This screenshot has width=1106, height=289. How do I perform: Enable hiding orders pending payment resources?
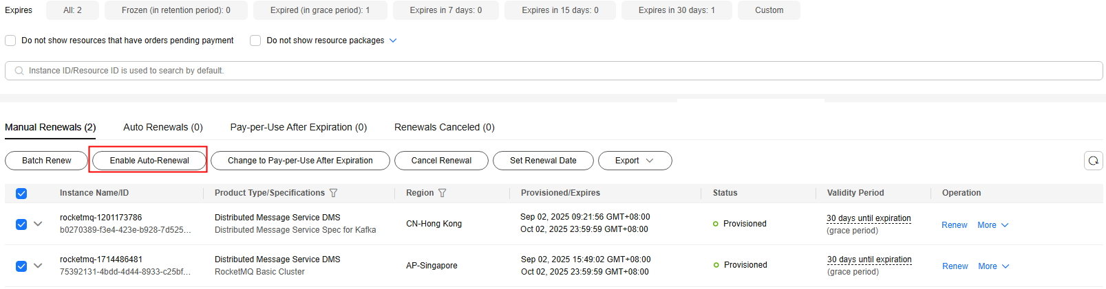[10, 41]
